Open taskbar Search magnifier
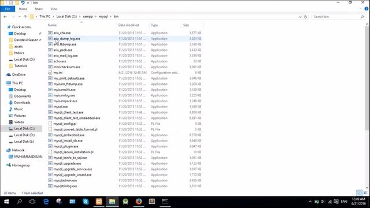Viewport: 370px width, 208px height. tap(20, 202)
